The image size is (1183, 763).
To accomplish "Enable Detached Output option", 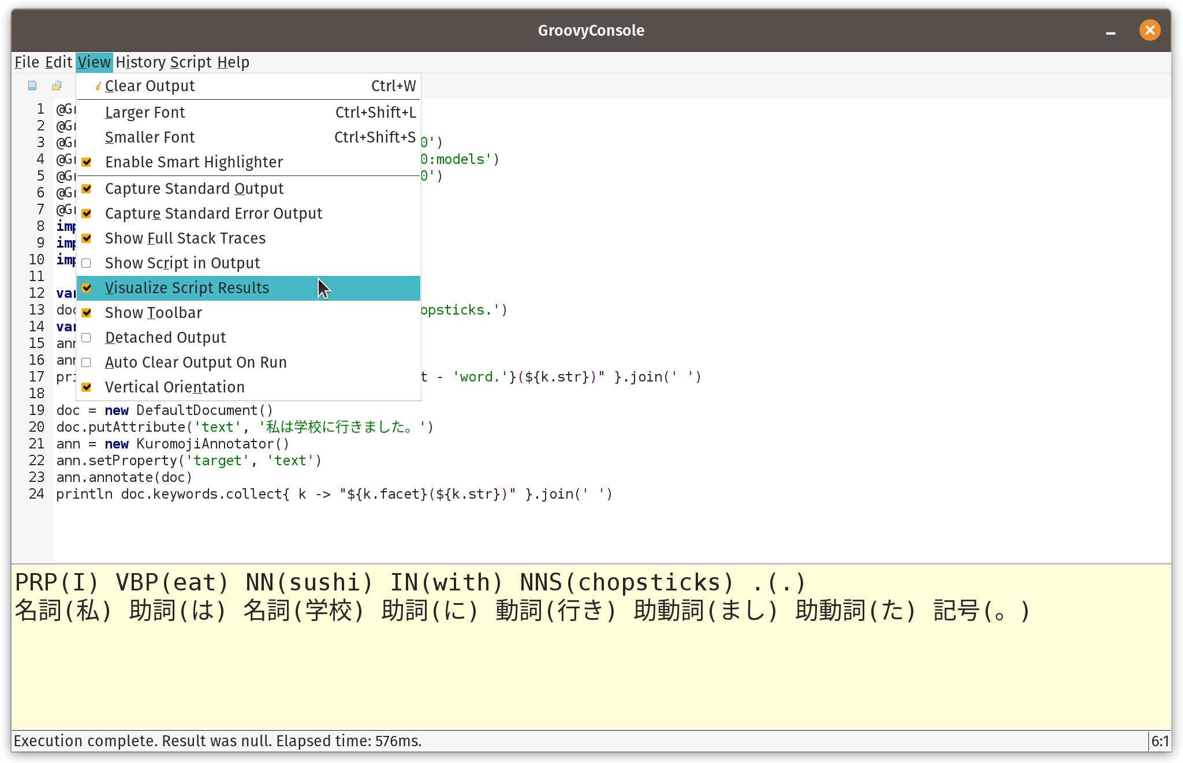I will point(165,338).
